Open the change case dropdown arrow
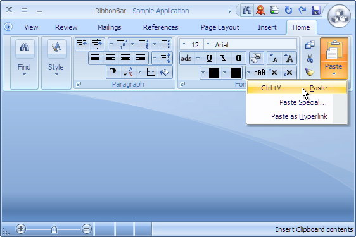The image size is (356, 237). [248, 73]
